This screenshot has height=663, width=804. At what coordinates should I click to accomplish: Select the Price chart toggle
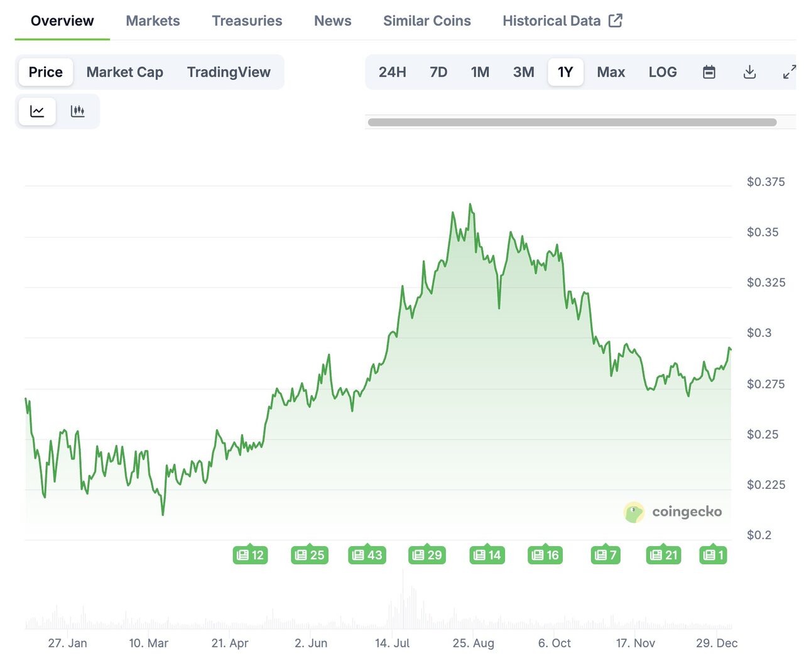click(46, 72)
